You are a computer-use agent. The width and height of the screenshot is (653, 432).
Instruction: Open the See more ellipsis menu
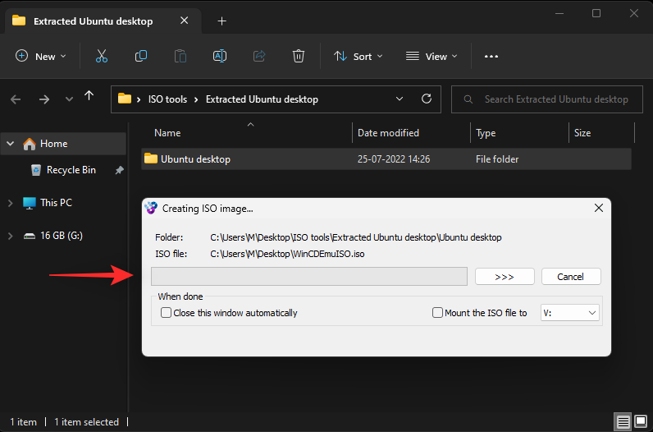pos(491,57)
